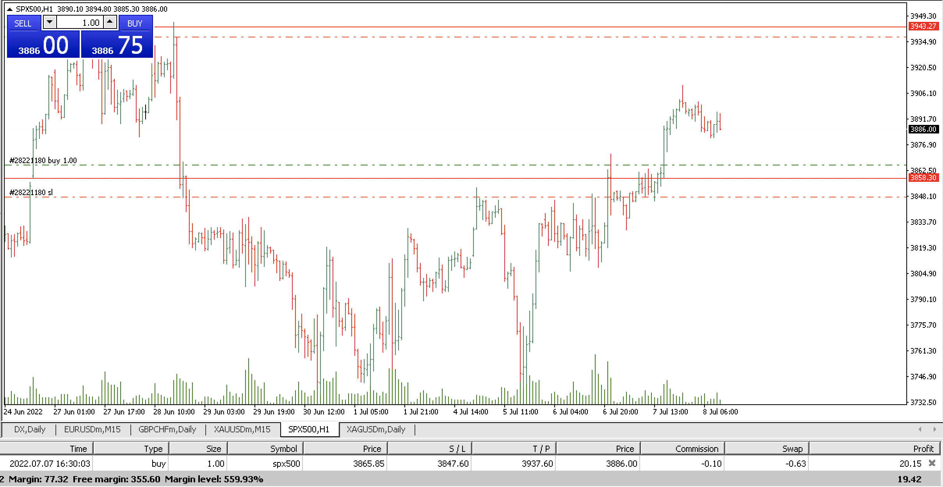Screen dimensions: 943x487
Task: Select the #28221180 buy 1.00 order line
Action: tap(43, 160)
